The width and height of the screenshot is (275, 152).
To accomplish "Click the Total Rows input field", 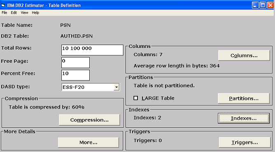I will coord(92,50).
